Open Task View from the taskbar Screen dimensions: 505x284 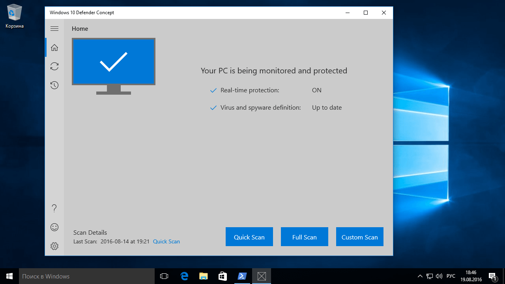[x=164, y=276]
